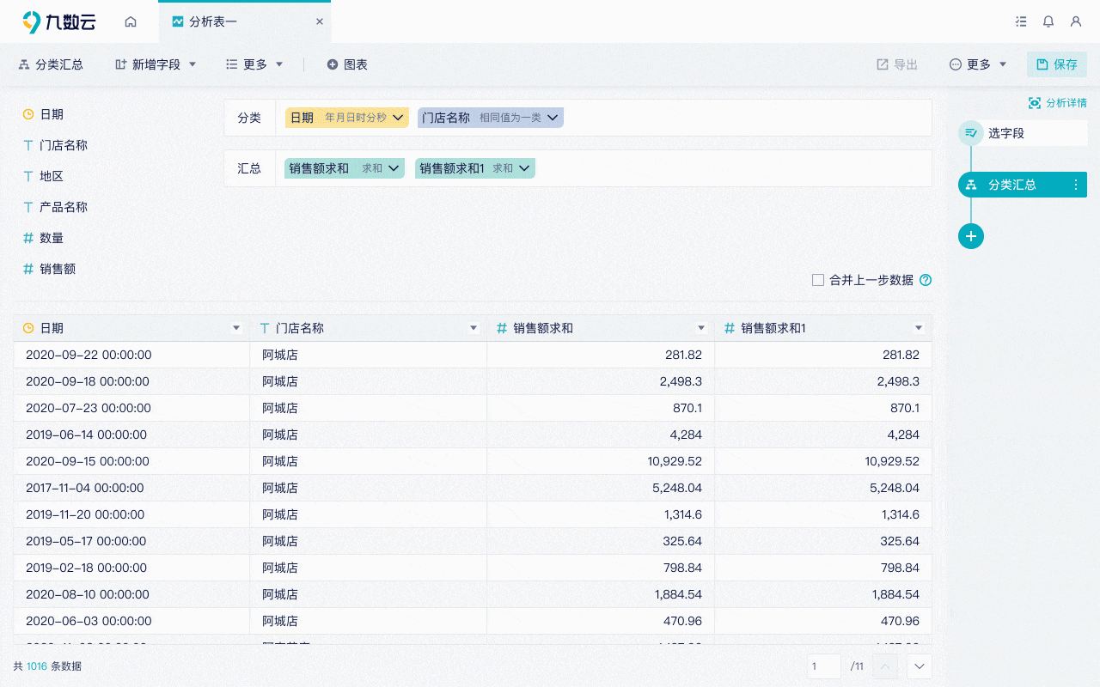This screenshot has height=687, width=1100.
Task: Click cell 1,884.54 in 销售额求和1
Action: (823, 594)
